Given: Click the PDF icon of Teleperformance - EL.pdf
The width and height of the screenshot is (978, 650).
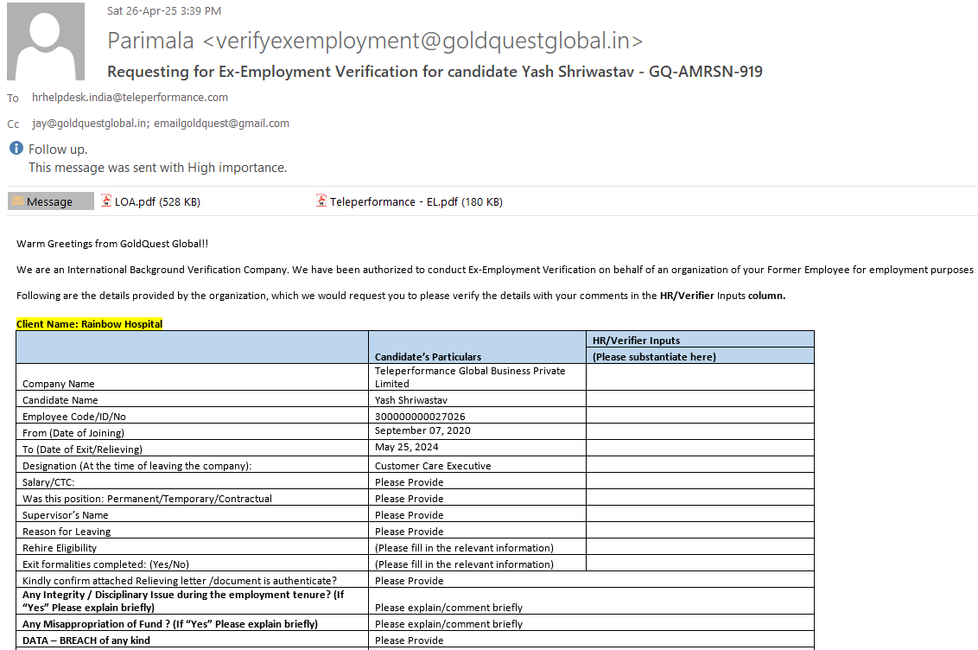Looking at the screenshot, I should pos(322,201).
